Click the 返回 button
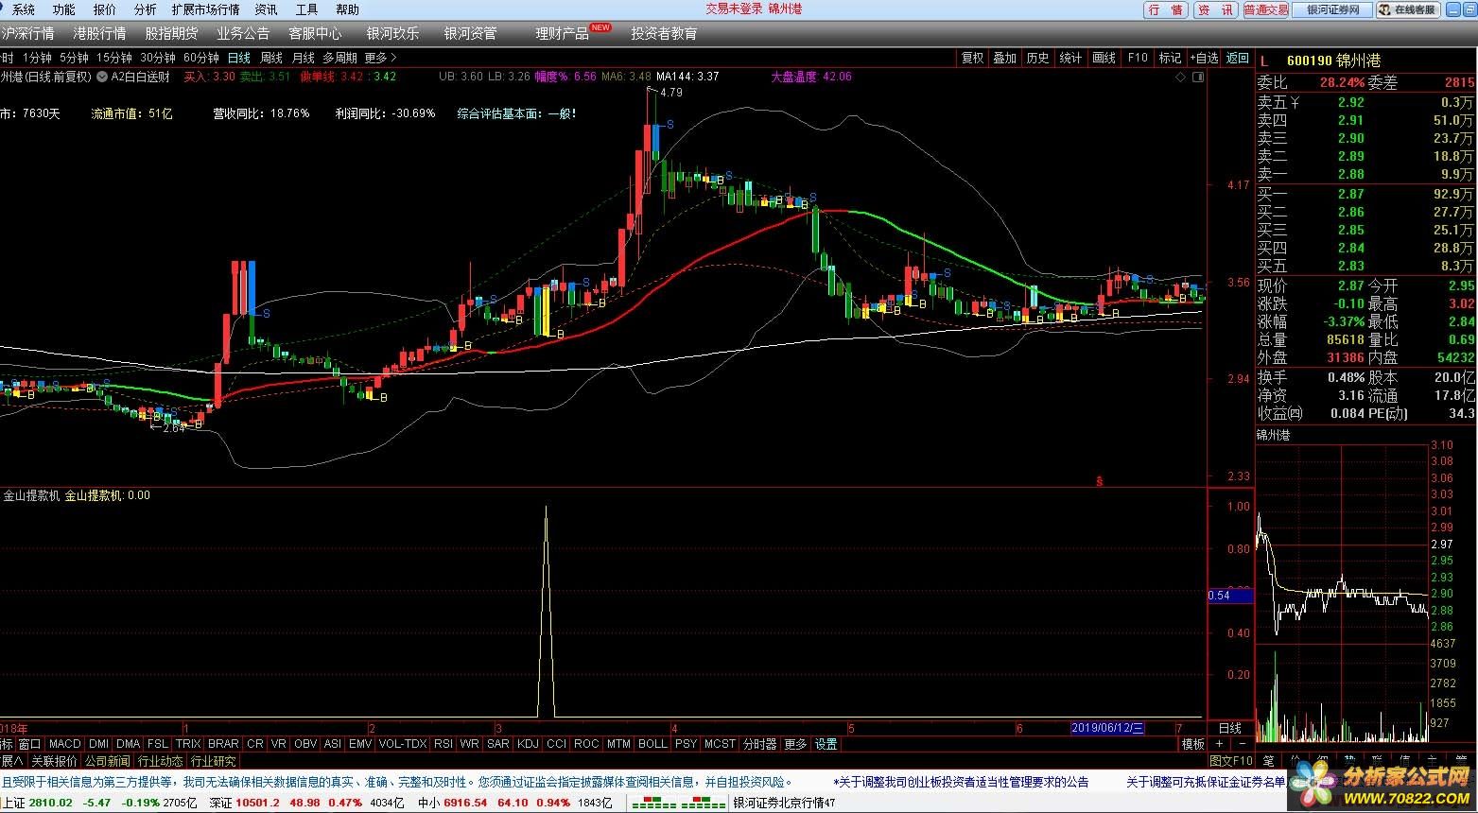 [1238, 58]
